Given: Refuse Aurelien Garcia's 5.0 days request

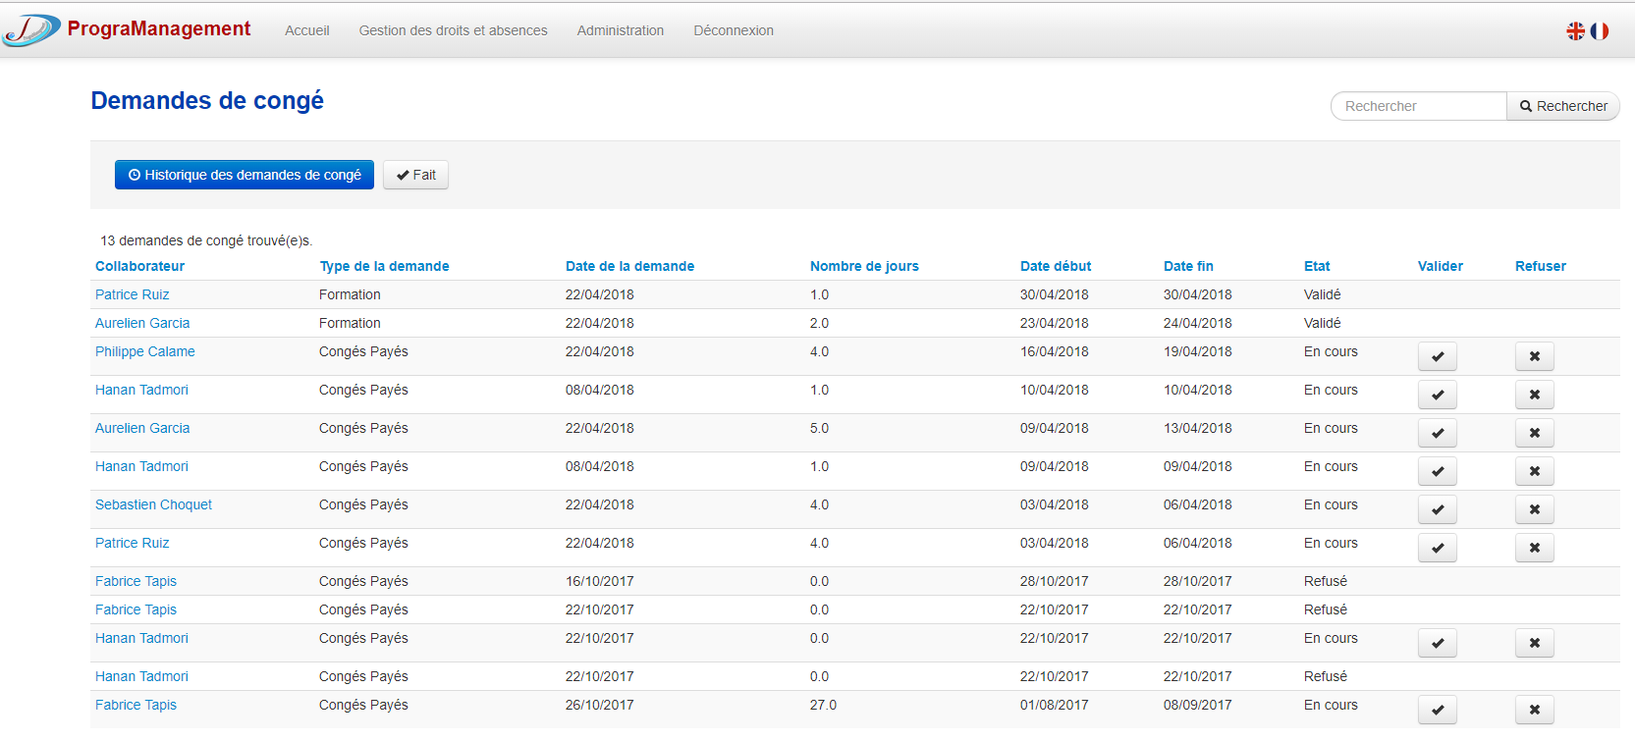Looking at the screenshot, I should (1535, 433).
